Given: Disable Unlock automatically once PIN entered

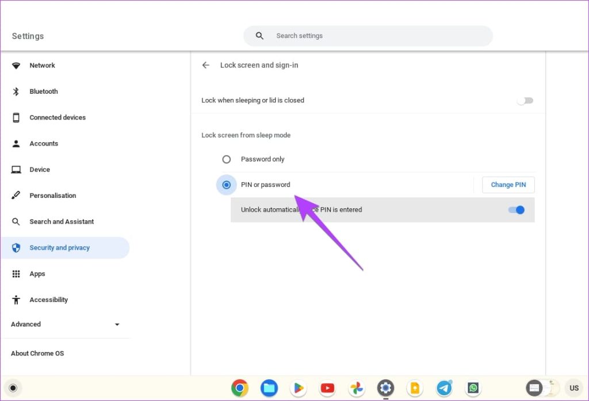Looking at the screenshot, I should [x=517, y=210].
